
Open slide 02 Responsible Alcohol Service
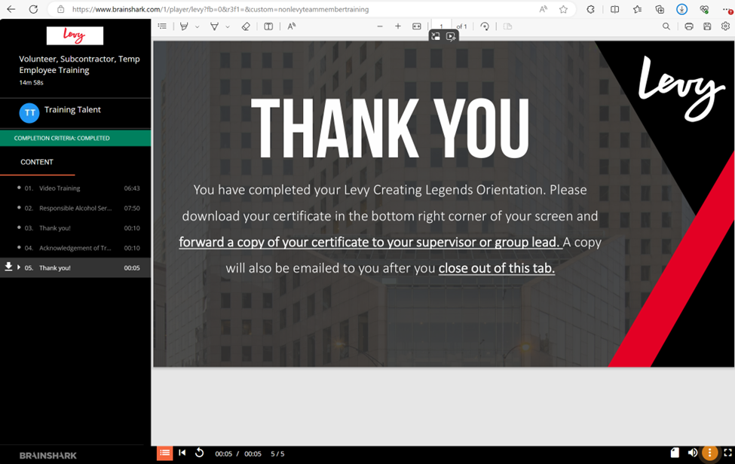pos(75,208)
